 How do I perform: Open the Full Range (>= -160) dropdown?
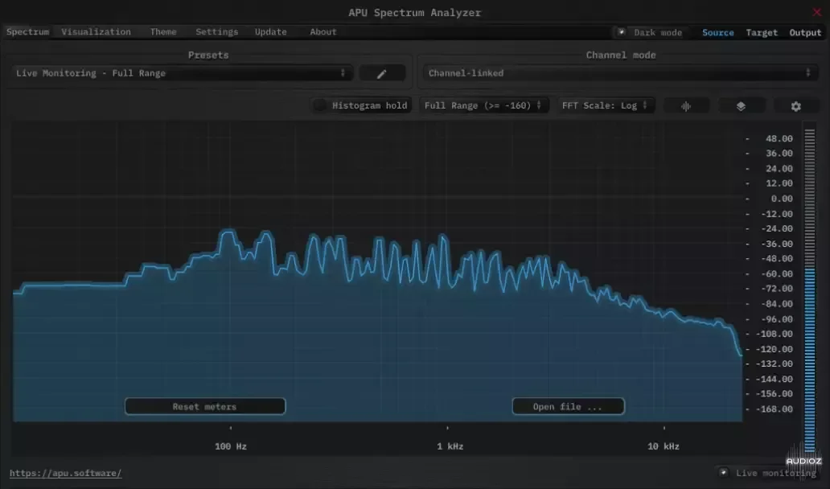click(484, 105)
